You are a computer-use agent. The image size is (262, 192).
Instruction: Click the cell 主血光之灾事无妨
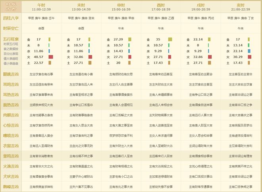81,146
